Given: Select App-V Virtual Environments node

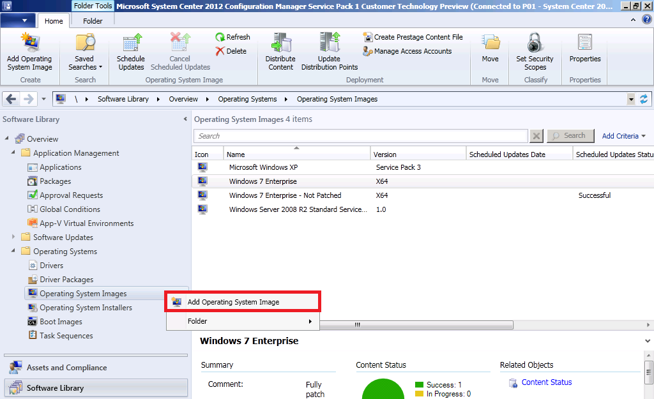Looking at the screenshot, I should coord(86,223).
